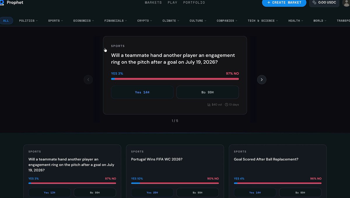Expand the Sports category dropdown
This screenshot has height=198, width=350.
tap(55, 21)
